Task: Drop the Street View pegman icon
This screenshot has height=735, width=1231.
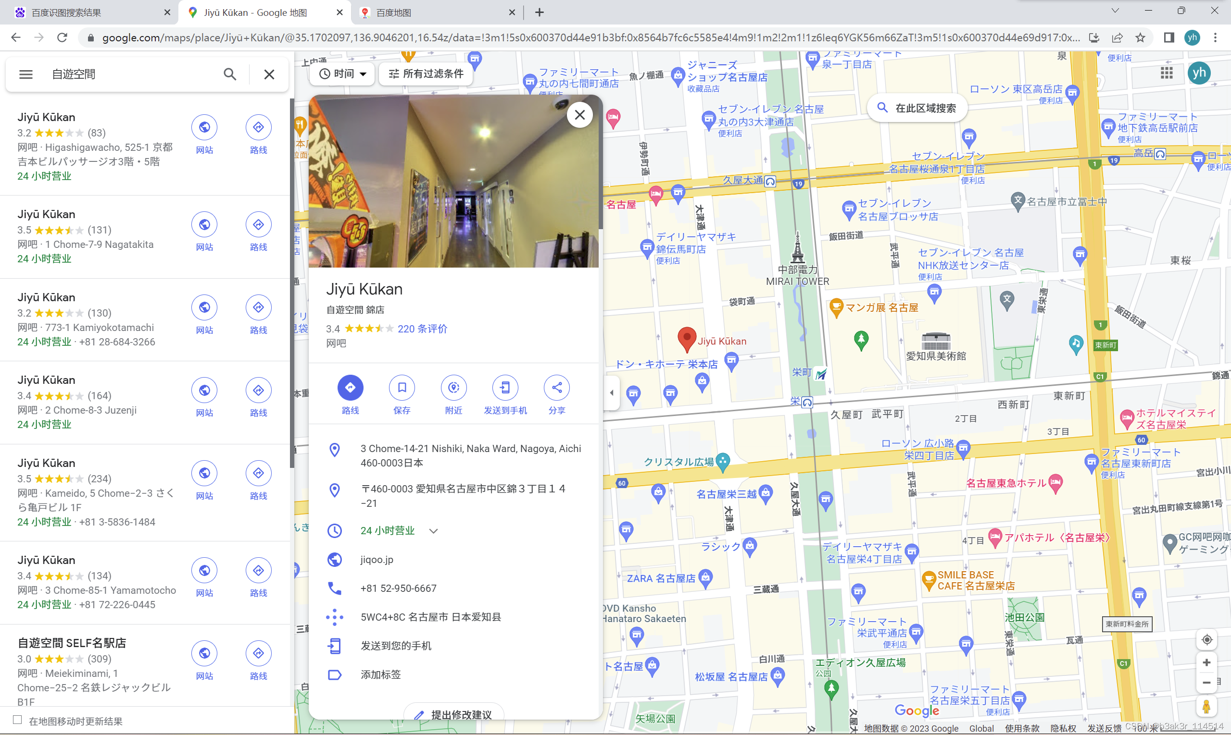Action: tap(1206, 706)
